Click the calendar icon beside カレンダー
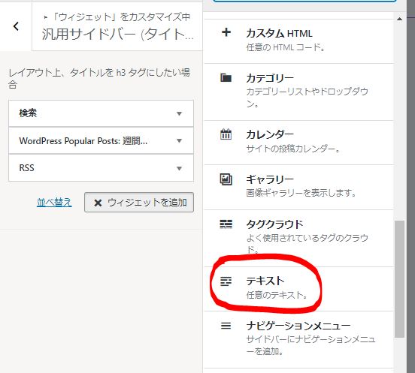The height and width of the screenshot is (373, 415). click(226, 134)
